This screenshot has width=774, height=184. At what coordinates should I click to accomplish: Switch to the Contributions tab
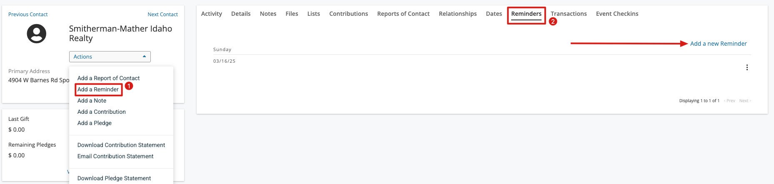[x=349, y=14]
